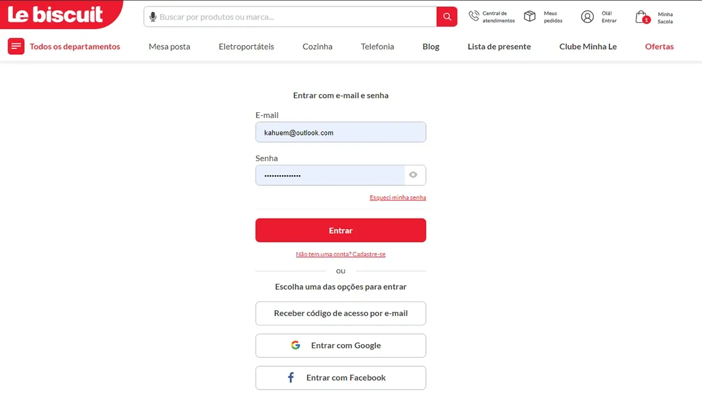702x420 pixels.
Task: Go to the Ofertas menu item
Action: [659, 46]
